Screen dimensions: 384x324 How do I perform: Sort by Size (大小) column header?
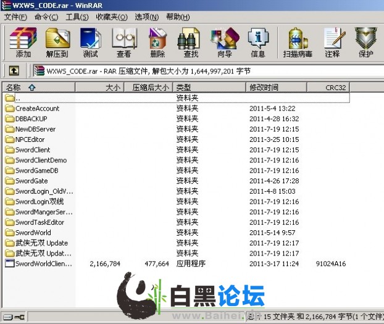pos(99,88)
